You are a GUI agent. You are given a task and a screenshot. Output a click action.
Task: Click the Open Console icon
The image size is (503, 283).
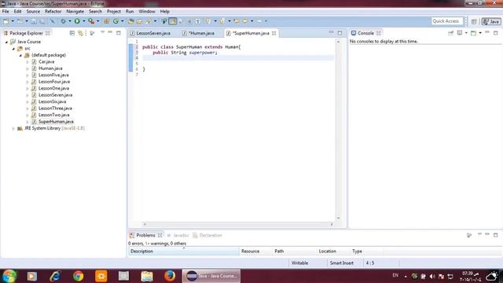(473, 33)
